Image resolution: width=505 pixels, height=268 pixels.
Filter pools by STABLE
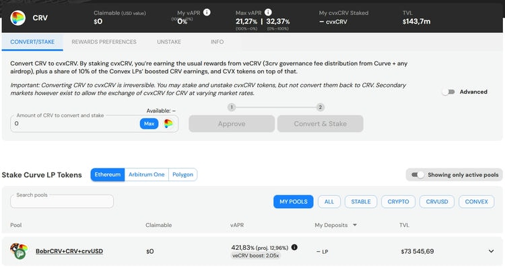pos(361,201)
